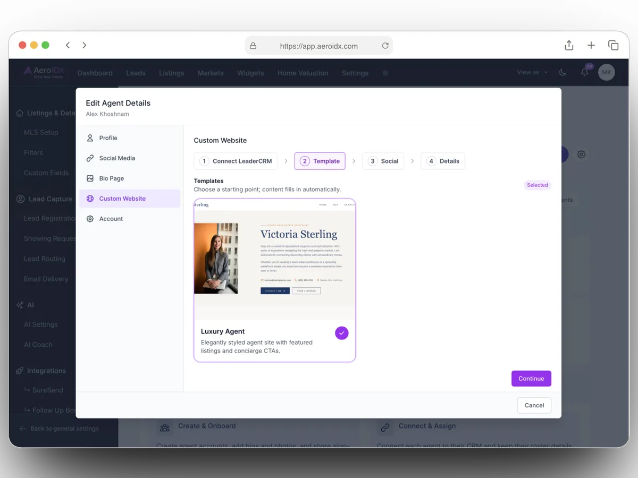Toggle dark mode moon icon
Image resolution: width=638 pixels, height=478 pixels.
(x=563, y=73)
